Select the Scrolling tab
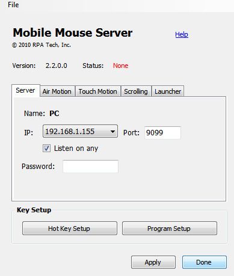This screenshot has height=276, width=234. (136, 91)
